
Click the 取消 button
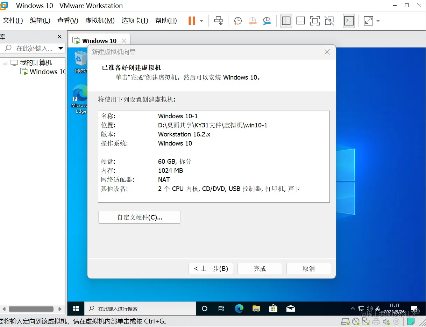pyautogui.click(x=309, y=269)
